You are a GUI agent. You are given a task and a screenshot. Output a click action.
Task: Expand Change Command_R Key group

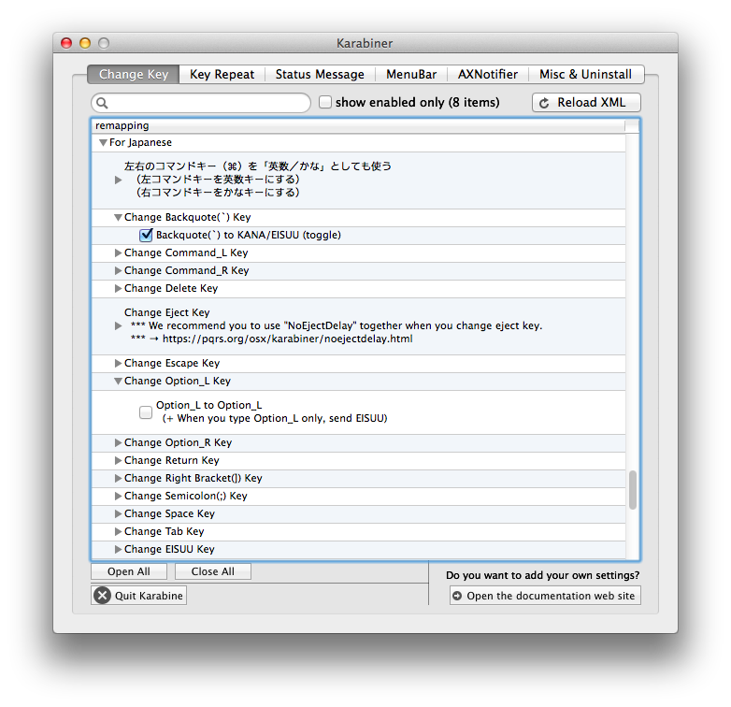tap(119, 270)
